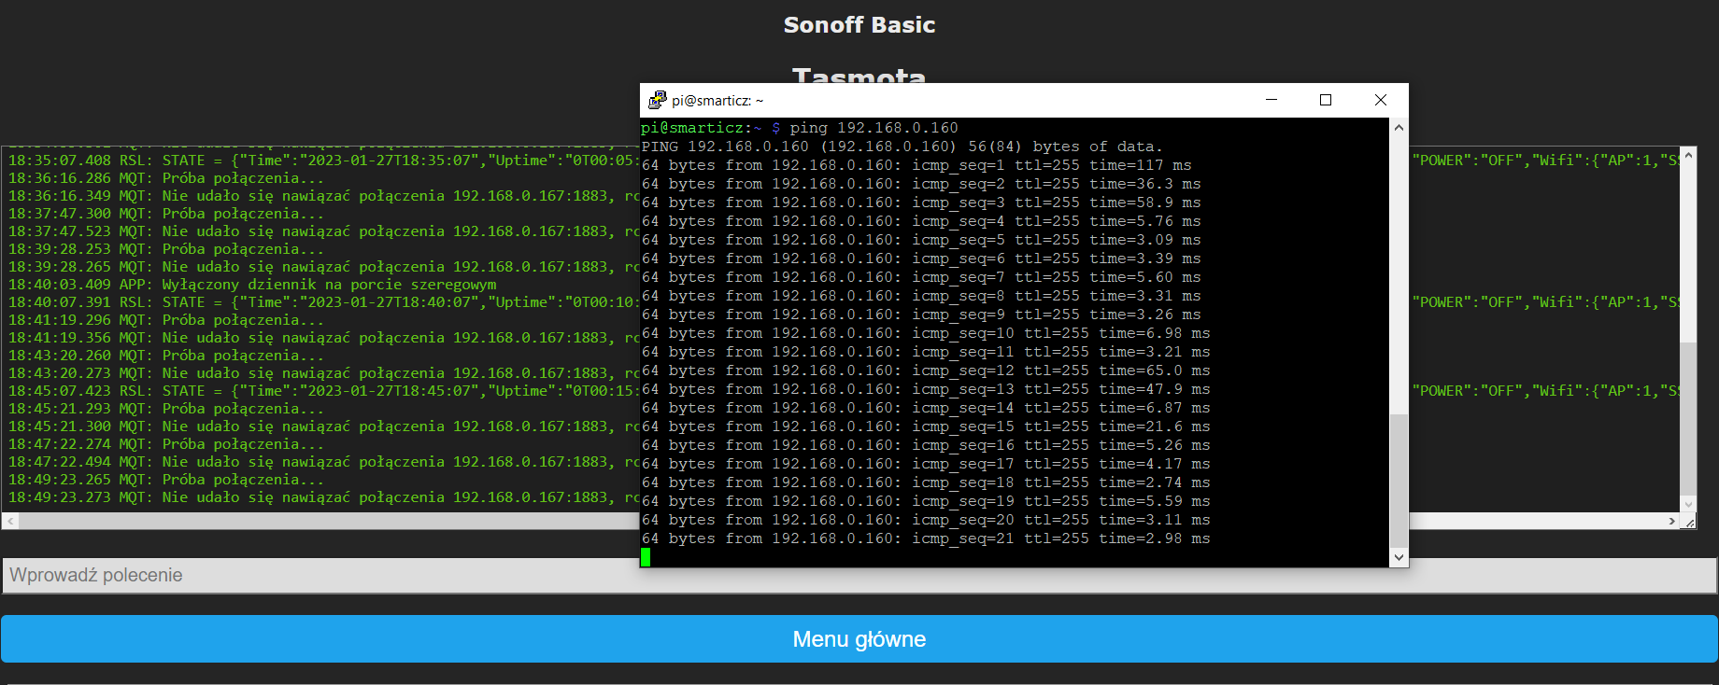Click log line 18:43:20.260 'Próba połączenia...'
Screen dimensions: 1719x685
coord(166,356)
